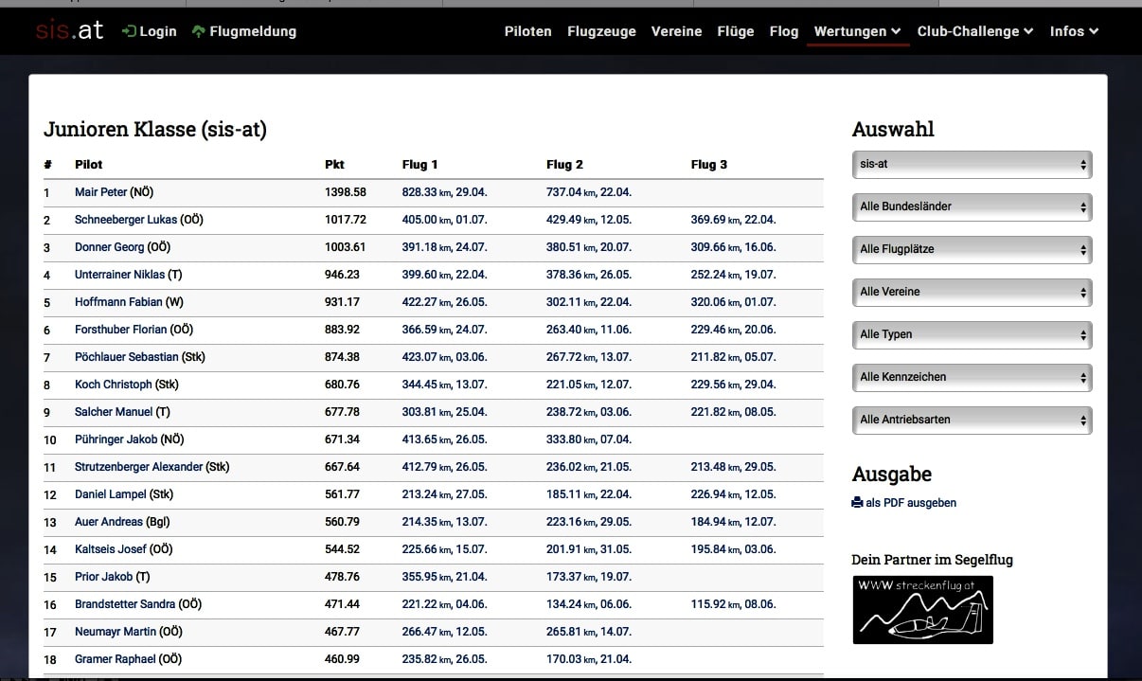Navigate to the Flüge section
Screen dimensions: 1142x681
pyautogui.click(x=735, y=31)
